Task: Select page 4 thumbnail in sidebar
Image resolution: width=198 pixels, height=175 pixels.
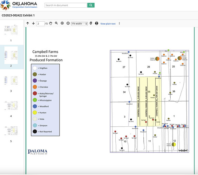Action: pyautogui.click(x=11, y=105)
